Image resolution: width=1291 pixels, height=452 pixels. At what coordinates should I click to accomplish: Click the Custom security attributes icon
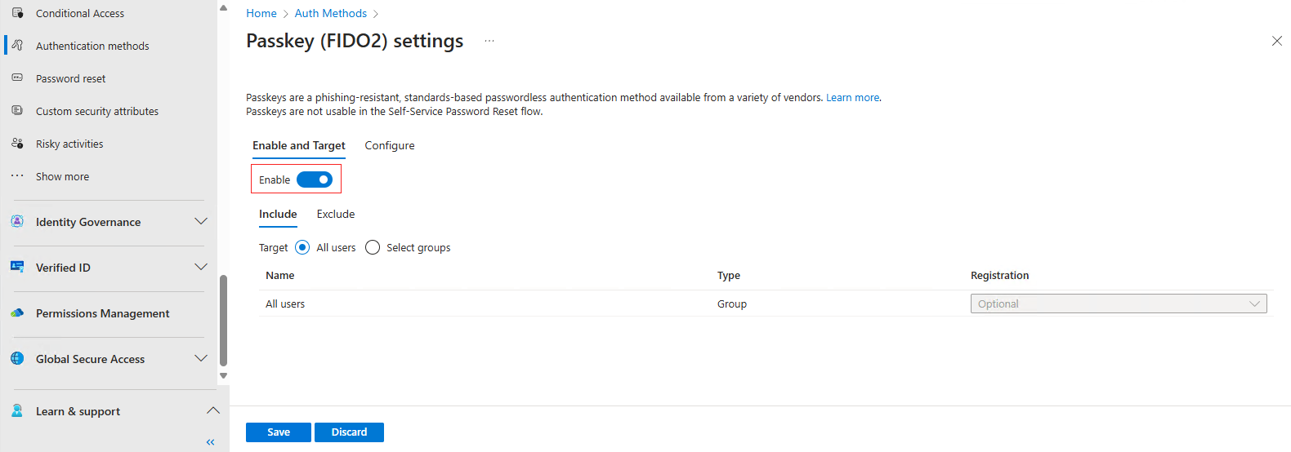tap(17, 111)
